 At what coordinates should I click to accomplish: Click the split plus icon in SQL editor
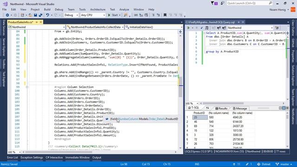tap(288, 33)
